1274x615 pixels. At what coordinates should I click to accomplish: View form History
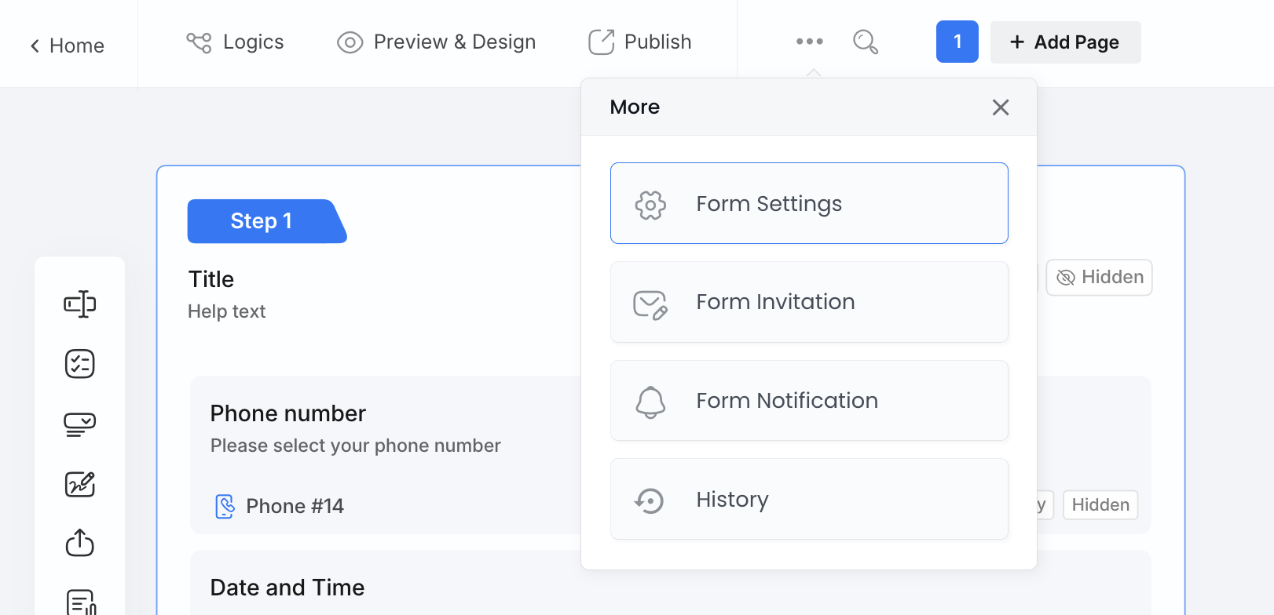[x=809, y=499]
